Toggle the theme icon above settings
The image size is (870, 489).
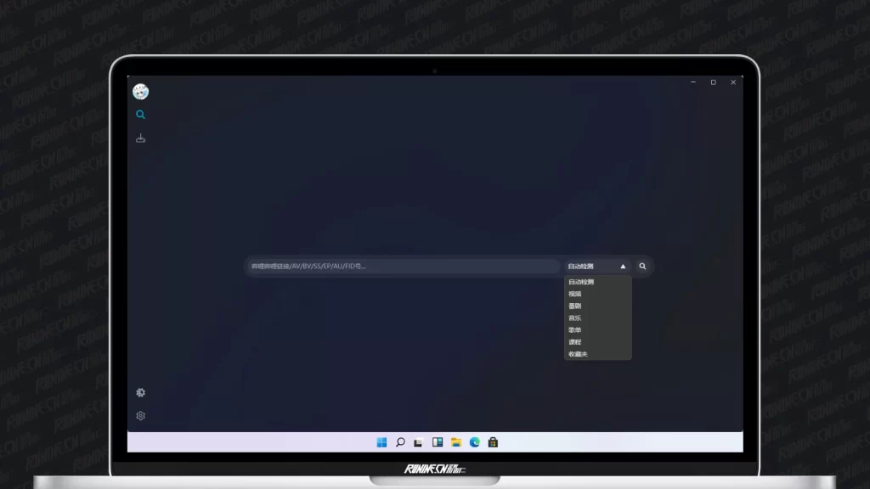coord(140,392)
